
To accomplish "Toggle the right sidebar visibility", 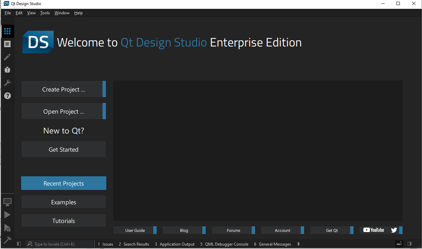I will pyautogui.click(x=409, y=244).
